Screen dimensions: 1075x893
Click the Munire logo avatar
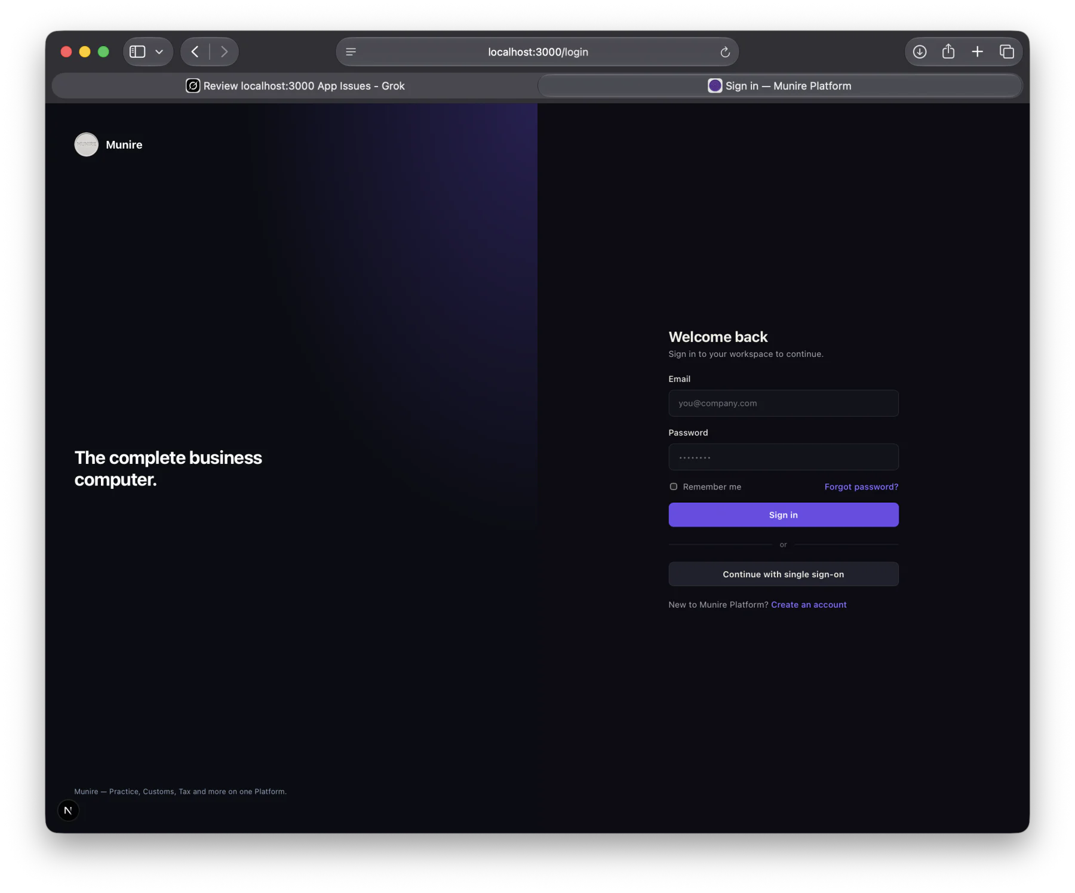87,144
